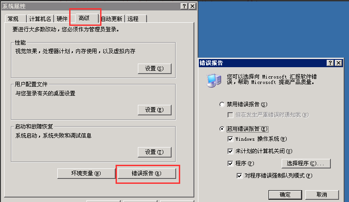Click the computer icon in 错误报告 dialog
The width and height of the screenshot is (349, 202).
click(x=214, y=80)
